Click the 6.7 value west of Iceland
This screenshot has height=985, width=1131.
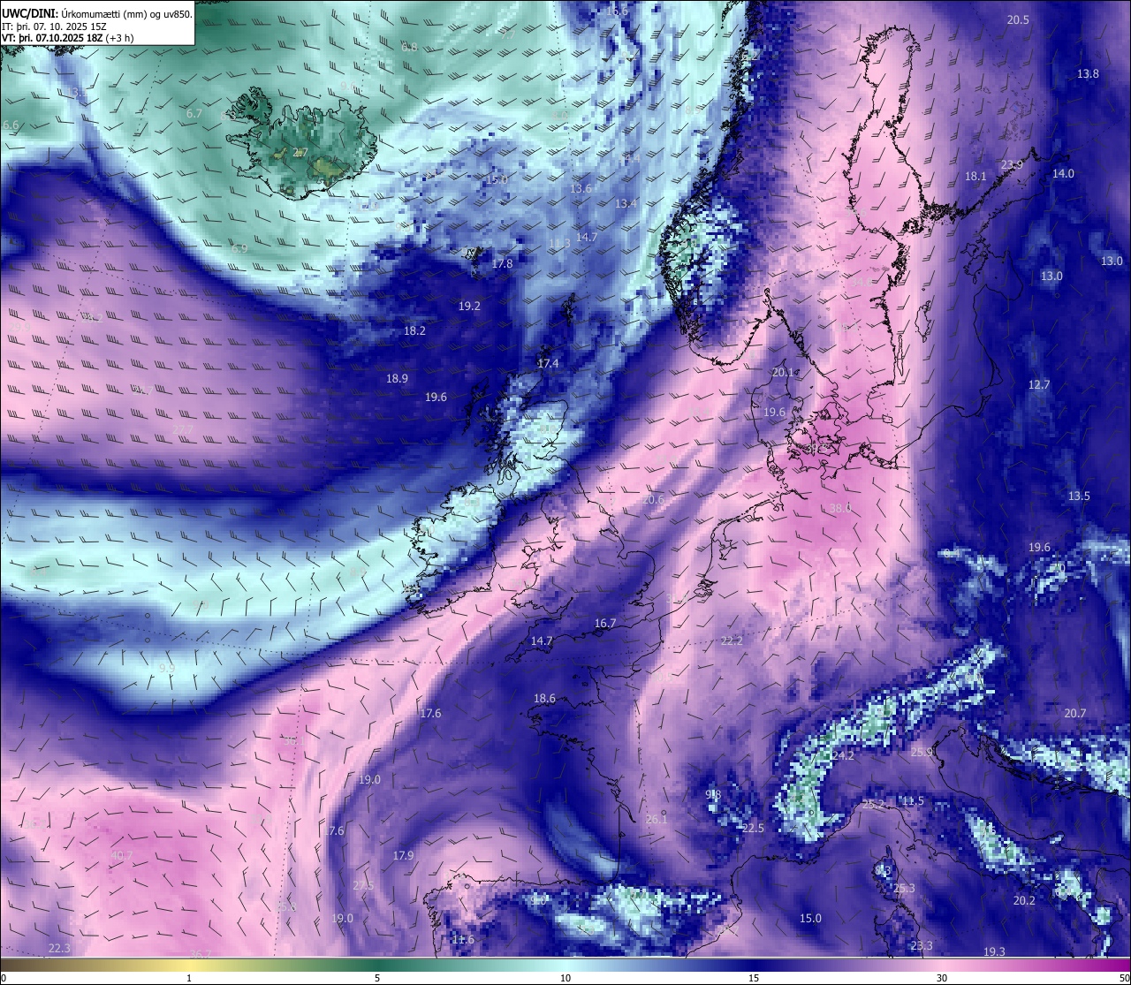[194, 113]
